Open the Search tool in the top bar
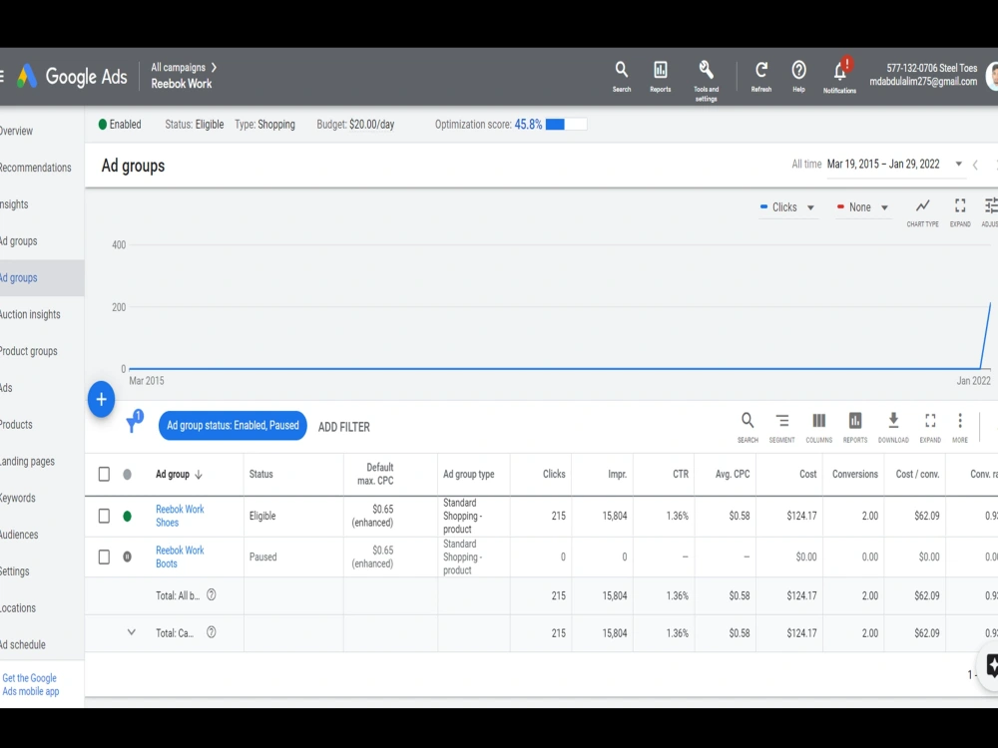Viewport: 998px width, 748px height. [x=621, y=77]
